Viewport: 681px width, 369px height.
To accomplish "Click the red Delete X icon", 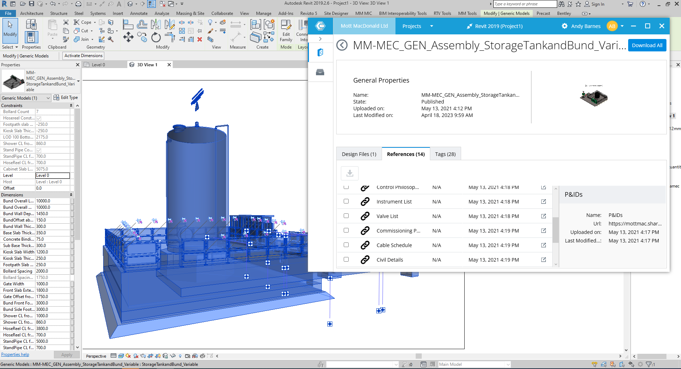I will pyautogui.click(x=200, y=39).
